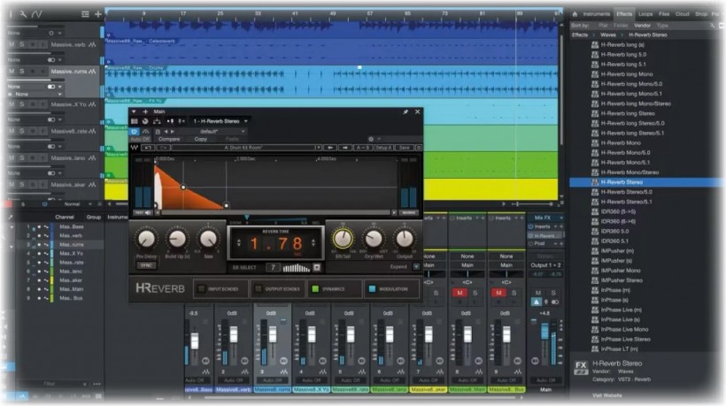The image size is (726, 406).
Task: Close the H-Reverb plugin window
Action: click(418, 112)
